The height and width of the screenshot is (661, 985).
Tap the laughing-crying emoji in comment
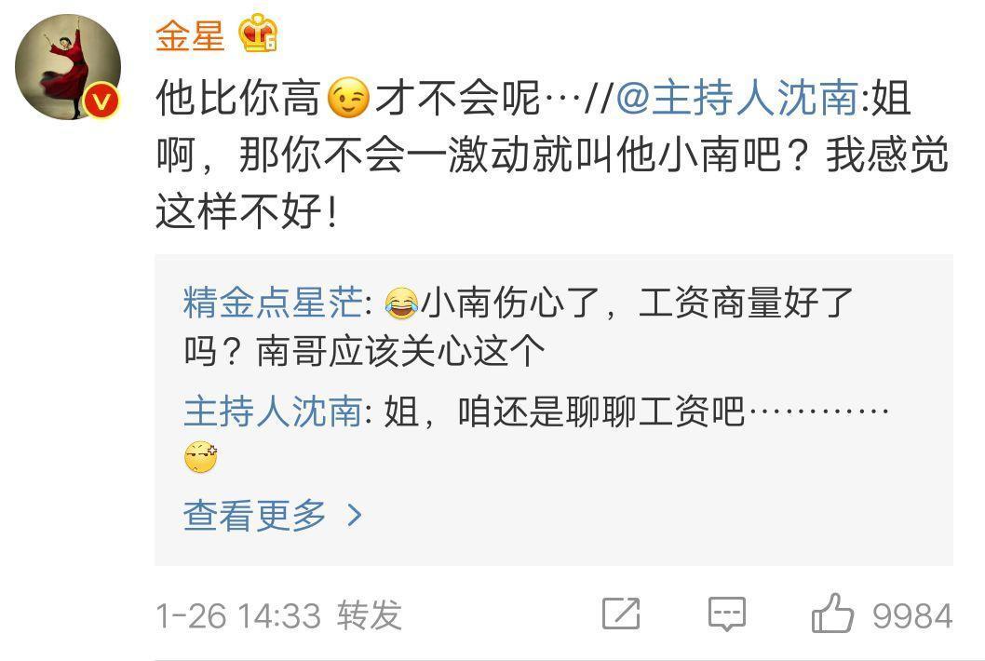402,303
